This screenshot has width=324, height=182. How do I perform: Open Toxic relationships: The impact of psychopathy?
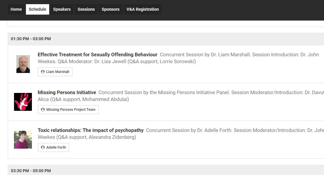(x=91, y=130)
